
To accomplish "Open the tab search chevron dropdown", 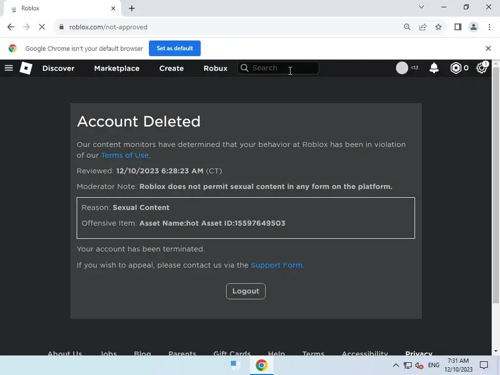I will 421,7.
